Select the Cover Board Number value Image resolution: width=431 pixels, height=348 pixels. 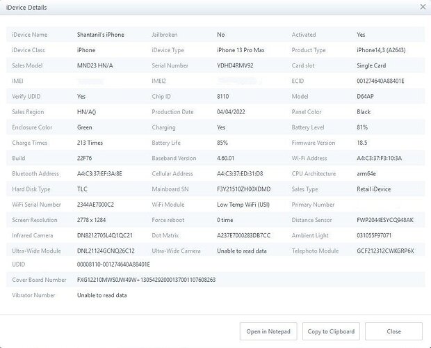point(146,280)
